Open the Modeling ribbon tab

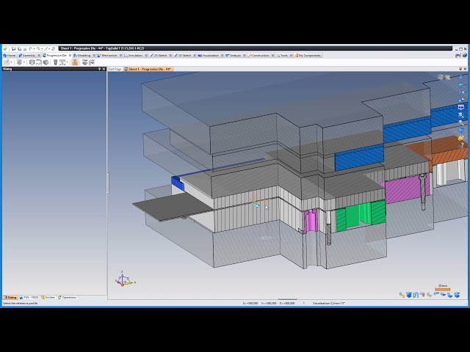click(x=84, y=55)
